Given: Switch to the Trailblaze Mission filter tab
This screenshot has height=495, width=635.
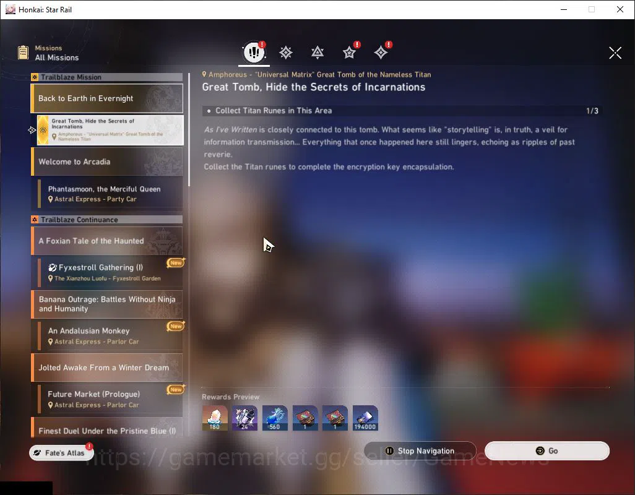Looking at the screenshot, I should pos(286,52).
